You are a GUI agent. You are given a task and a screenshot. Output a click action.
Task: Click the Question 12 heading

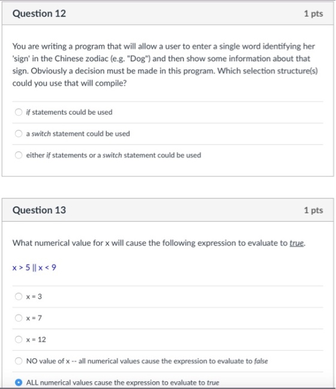39,13
